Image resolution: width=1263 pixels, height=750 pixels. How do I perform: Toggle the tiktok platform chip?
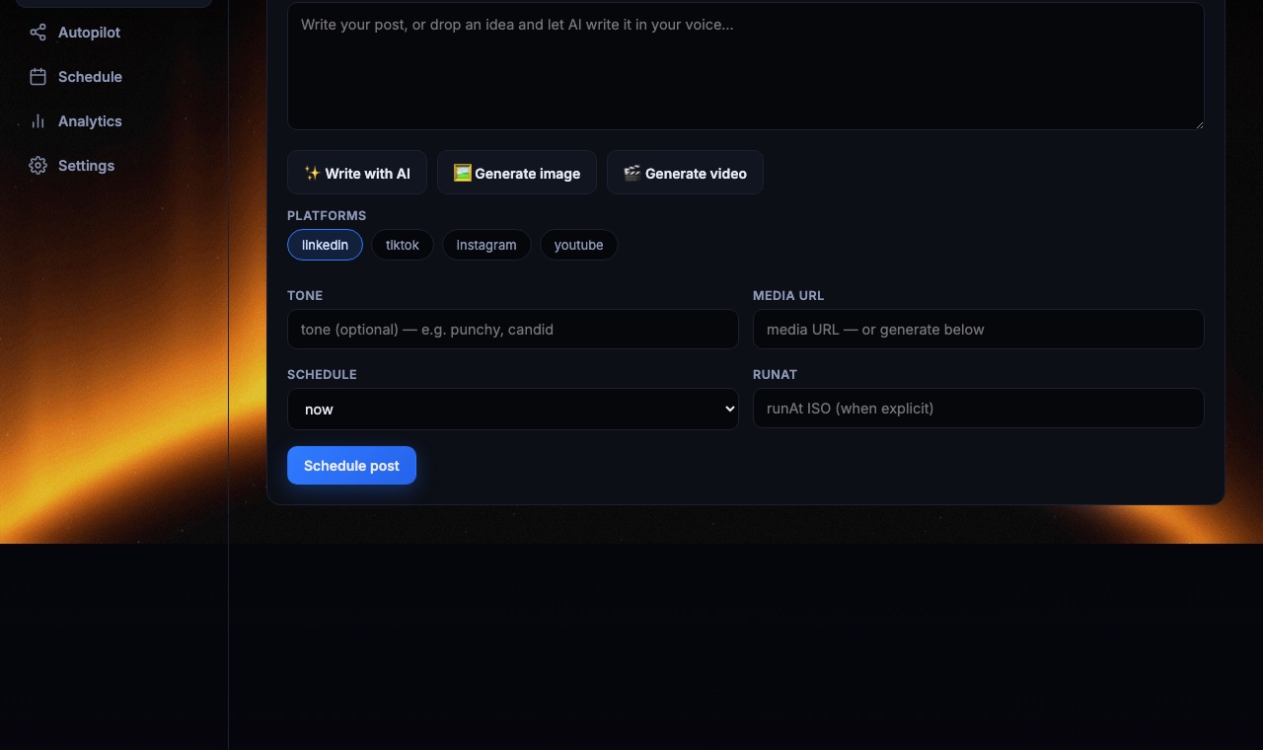[403, 245]
